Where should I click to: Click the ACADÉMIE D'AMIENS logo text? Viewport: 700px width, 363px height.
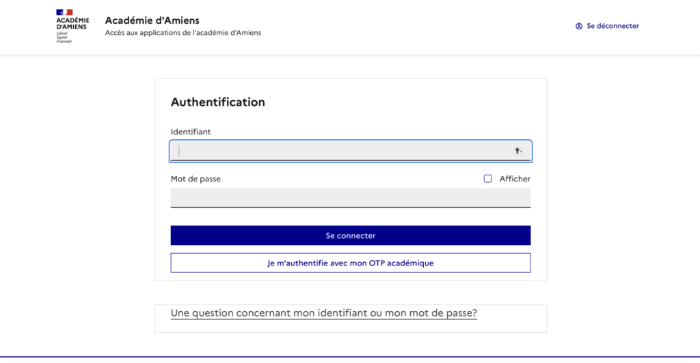pos(72,23)
